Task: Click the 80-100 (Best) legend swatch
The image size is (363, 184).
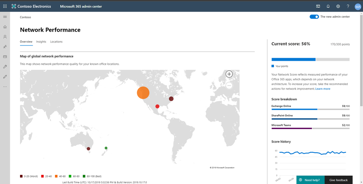Action: pyautogui.click(x=84, y=176)
